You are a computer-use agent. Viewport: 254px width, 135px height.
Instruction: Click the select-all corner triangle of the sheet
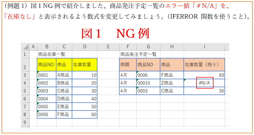tap(25, 47)
